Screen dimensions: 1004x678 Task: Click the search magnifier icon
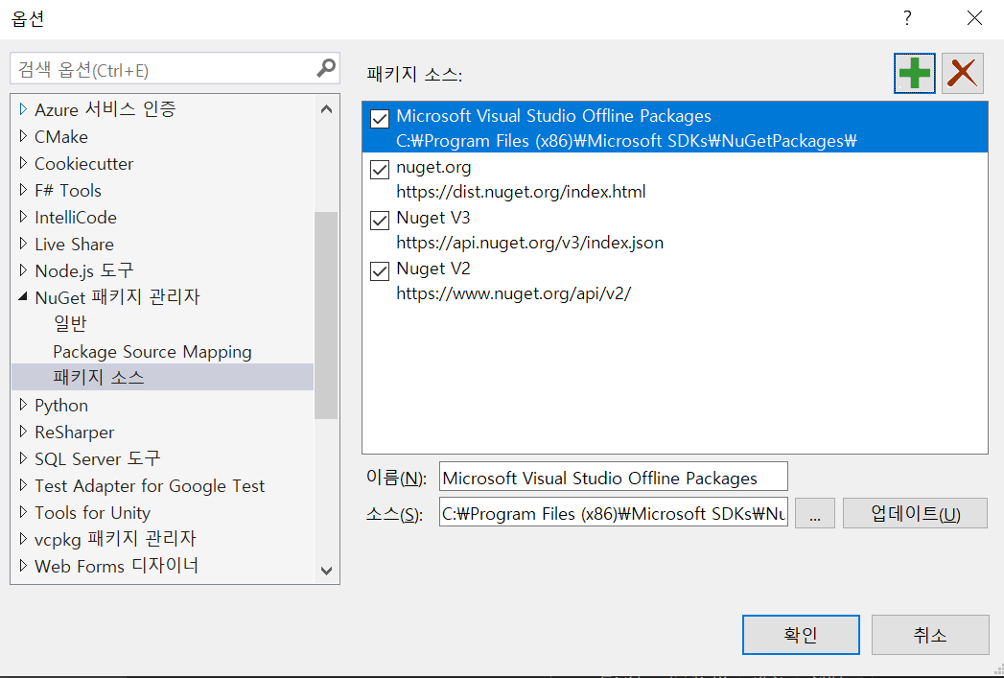coord(326,68)
